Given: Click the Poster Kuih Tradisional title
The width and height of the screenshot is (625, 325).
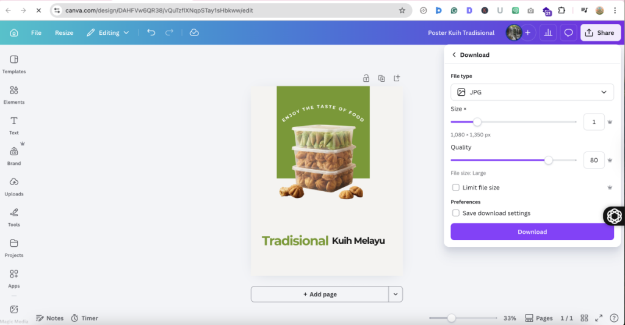Looking at the screenshot, I should (461, 33).
